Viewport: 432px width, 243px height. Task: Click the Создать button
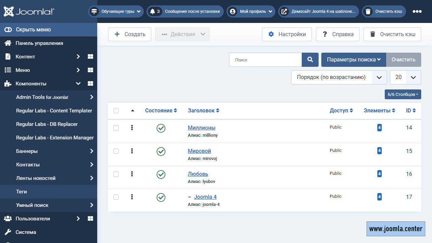click(129, 34)
